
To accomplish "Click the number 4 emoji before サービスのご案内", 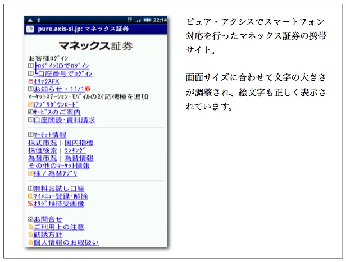I will click(x=31, y=112).
